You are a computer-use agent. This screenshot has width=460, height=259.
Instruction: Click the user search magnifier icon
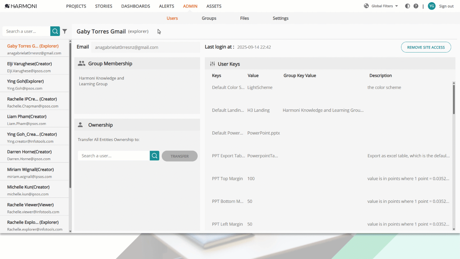pos(55,31)
